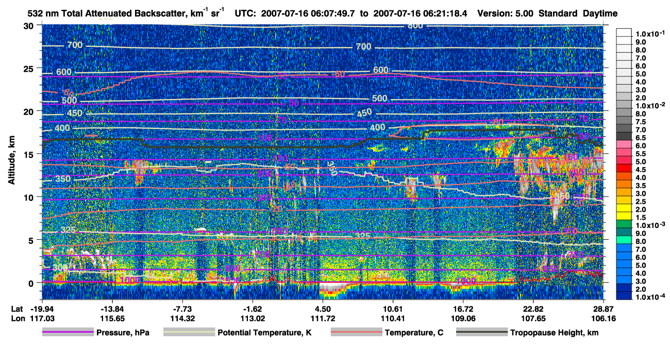Select longitude value 107.65
670x344 pixels.
point(533,318)
